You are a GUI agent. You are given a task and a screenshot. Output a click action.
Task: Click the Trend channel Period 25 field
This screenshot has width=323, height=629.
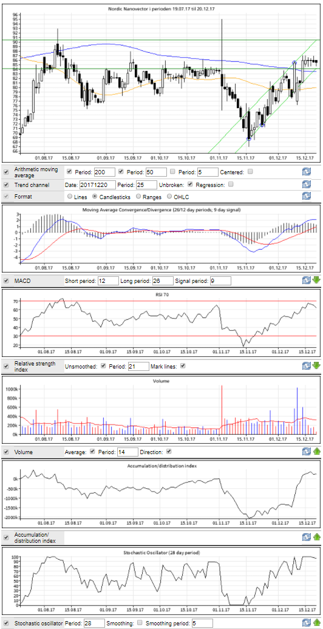point(146,185)
